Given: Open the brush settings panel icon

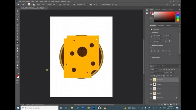Looking at the screenshot, I should [34, 5].
